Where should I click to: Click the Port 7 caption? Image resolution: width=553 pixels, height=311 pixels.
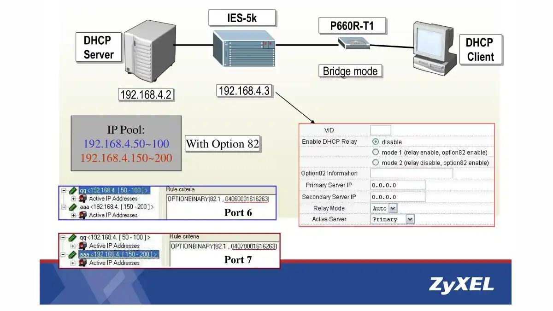pyautogui.click(x=238, y=260)
